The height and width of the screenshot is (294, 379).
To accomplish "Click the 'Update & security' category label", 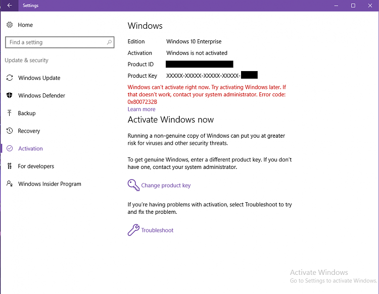I will [x=27, y=60].
